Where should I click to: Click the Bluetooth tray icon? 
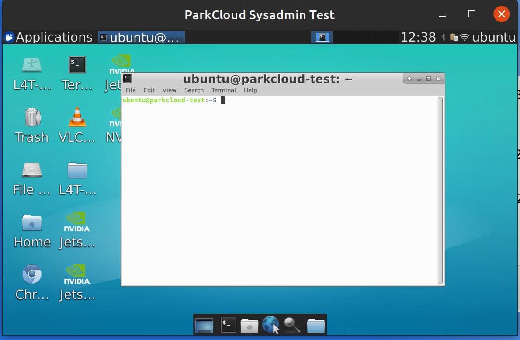(x=443, y=38)
